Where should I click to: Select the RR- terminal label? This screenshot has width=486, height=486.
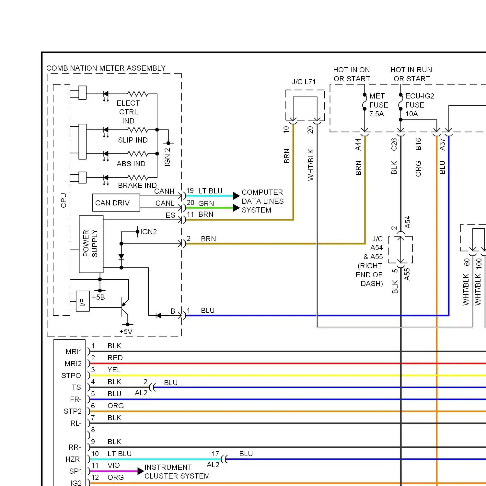(x=75, y=447)
